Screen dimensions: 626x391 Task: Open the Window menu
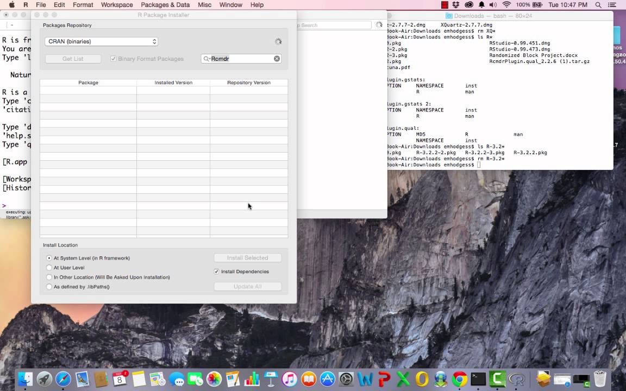[231, 5]
